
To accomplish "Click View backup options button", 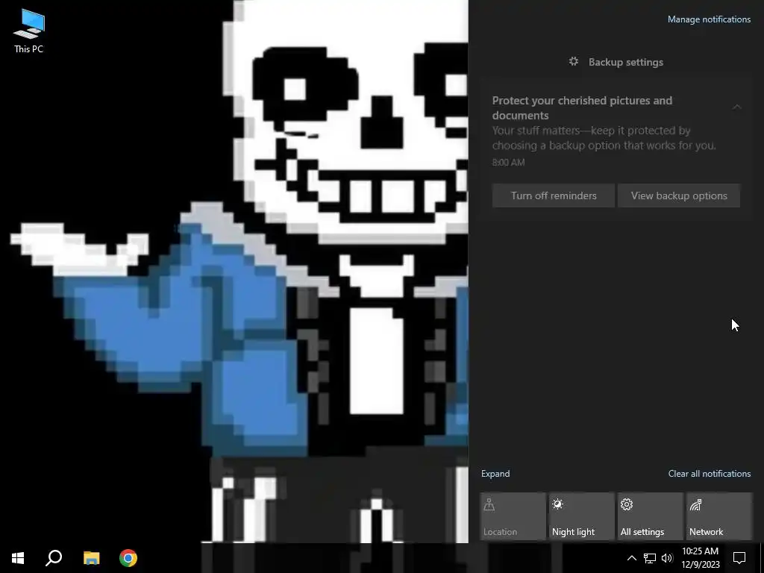I will [679, 195].
